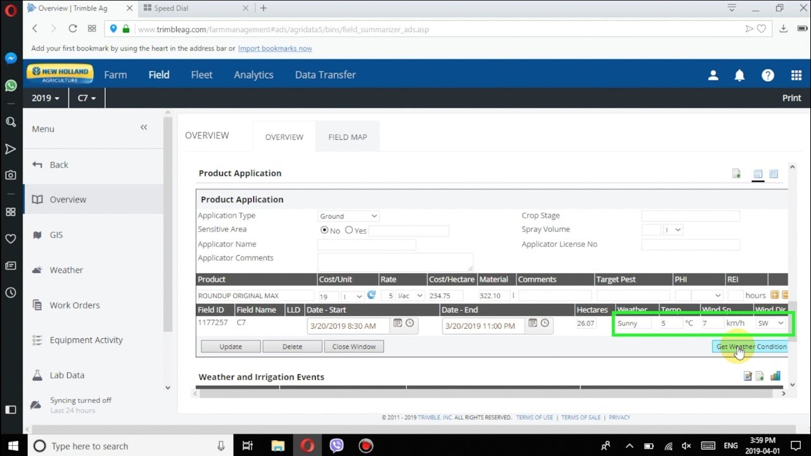Click the Print link
Viewport: 811px width, 456px height.
[792, 98]
